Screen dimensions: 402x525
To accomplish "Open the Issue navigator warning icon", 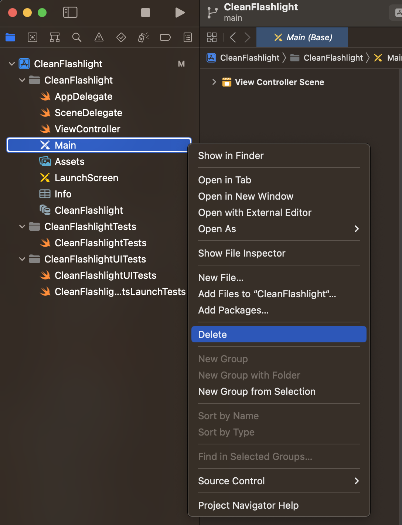I will point(99,37).
